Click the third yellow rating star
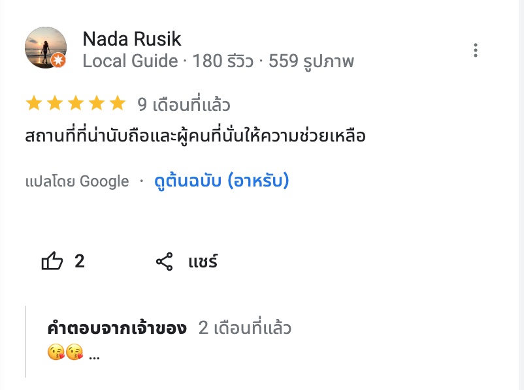Image resolution: width=524 pixels, height=390 pixels. pyautogui.click(x=75, y=104)
